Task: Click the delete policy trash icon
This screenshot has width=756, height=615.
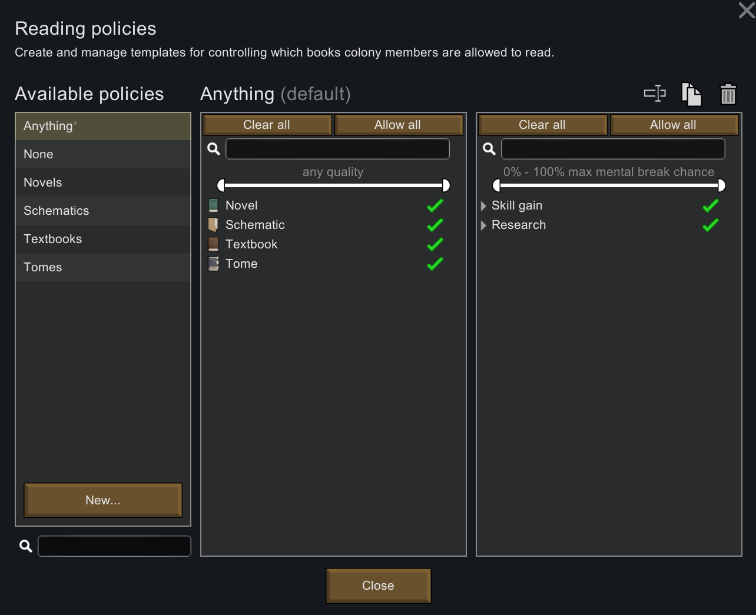Action: (728, 94)
